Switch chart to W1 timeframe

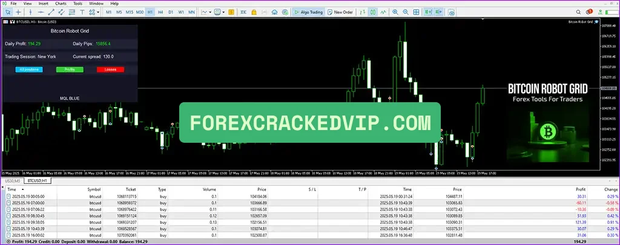point(181,12)
